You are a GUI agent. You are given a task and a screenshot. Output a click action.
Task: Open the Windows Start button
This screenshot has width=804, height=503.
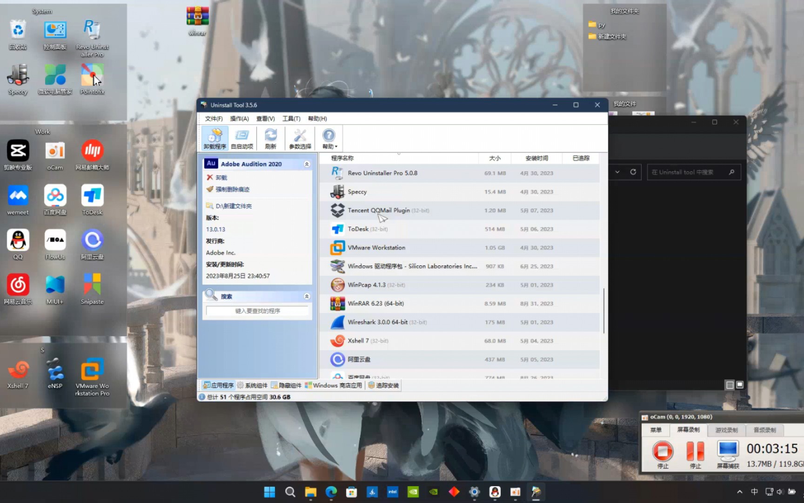(x=269, y=492)
